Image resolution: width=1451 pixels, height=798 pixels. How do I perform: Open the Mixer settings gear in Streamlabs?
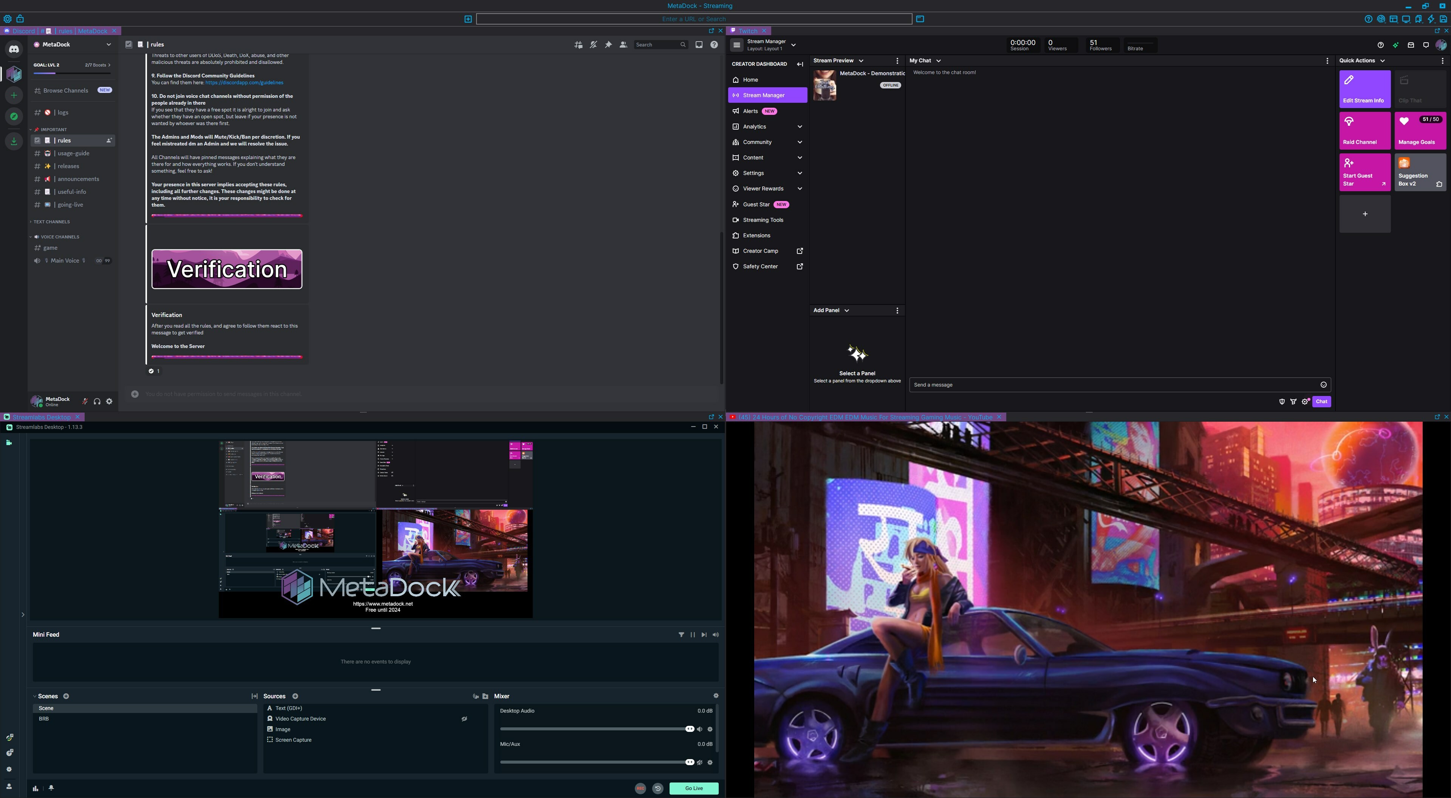716,696
